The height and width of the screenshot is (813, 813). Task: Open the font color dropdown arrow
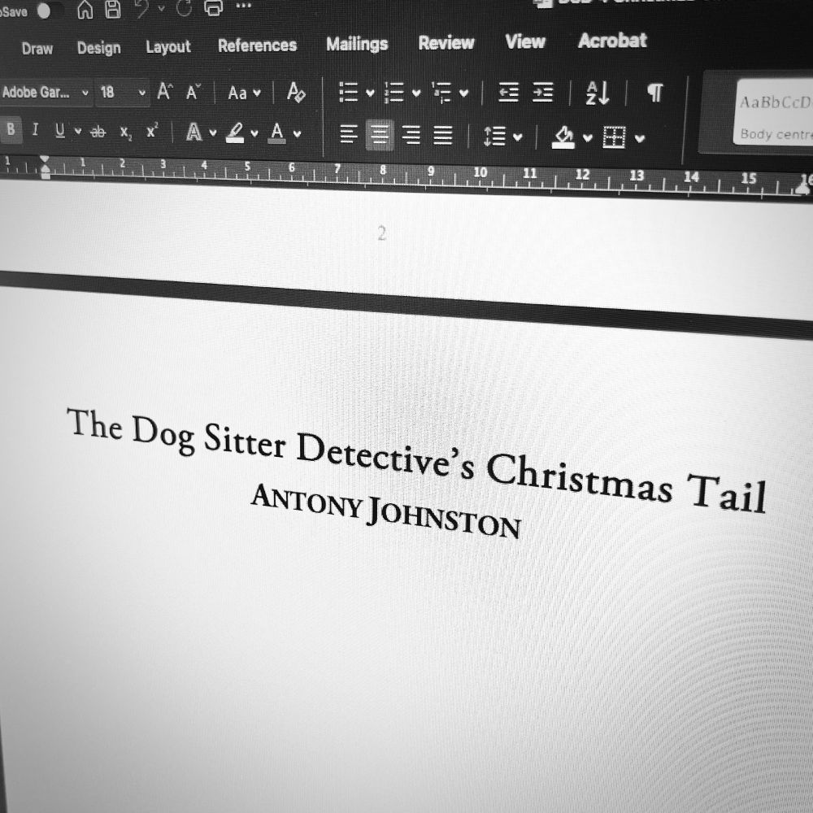[x=297, y=134]
